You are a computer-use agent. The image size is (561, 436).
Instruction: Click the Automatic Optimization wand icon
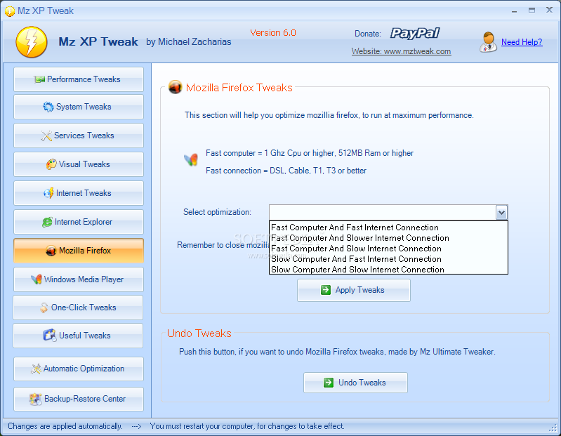(36, 369)
